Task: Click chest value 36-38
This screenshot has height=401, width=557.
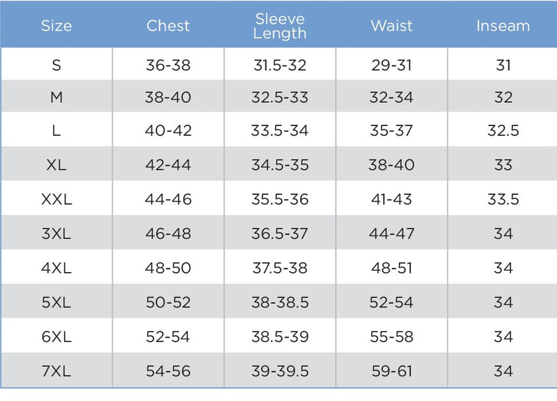Action: click(168, 65)
